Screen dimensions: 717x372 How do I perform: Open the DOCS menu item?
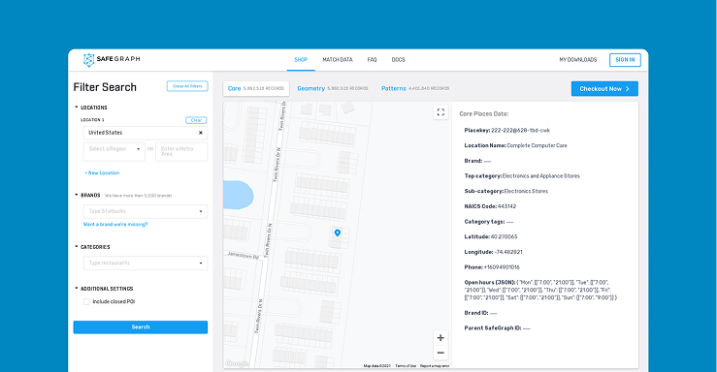click(398, 60)
